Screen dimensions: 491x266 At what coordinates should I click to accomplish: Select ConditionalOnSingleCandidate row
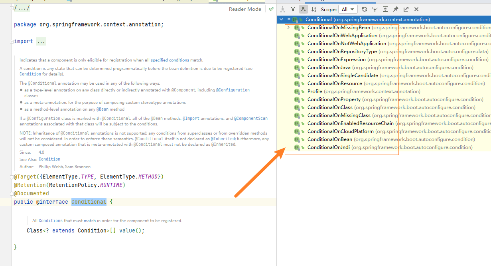[x=384, y=75]
